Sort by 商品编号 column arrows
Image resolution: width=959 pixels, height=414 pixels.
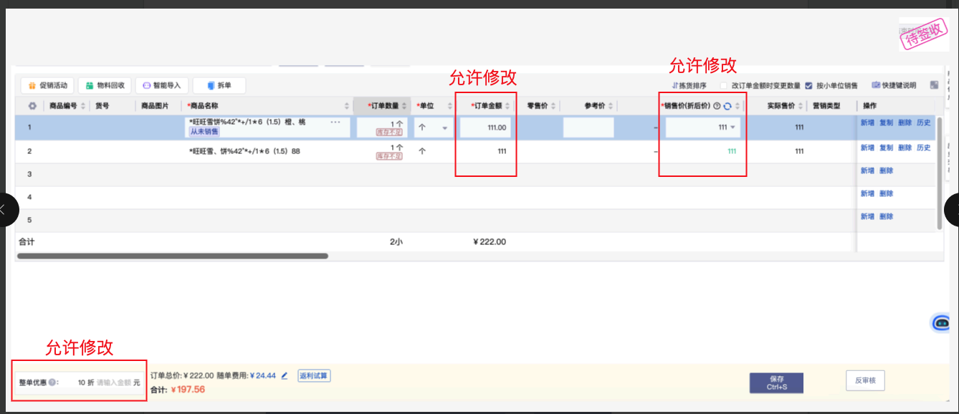[83, 106]
